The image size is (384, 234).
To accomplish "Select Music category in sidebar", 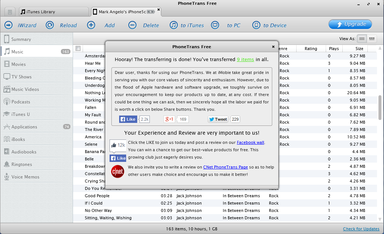I will coord(37,52).
